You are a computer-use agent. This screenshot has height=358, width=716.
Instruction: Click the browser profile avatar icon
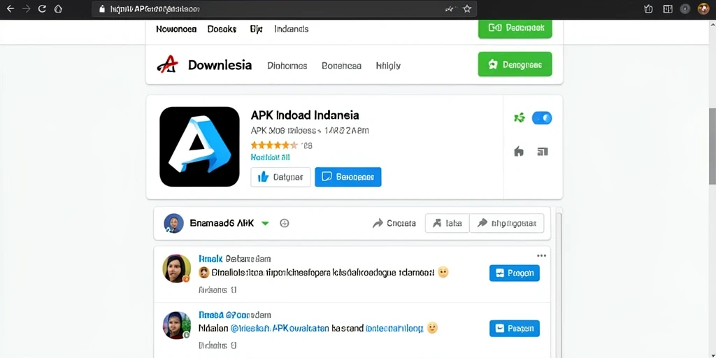703,8
